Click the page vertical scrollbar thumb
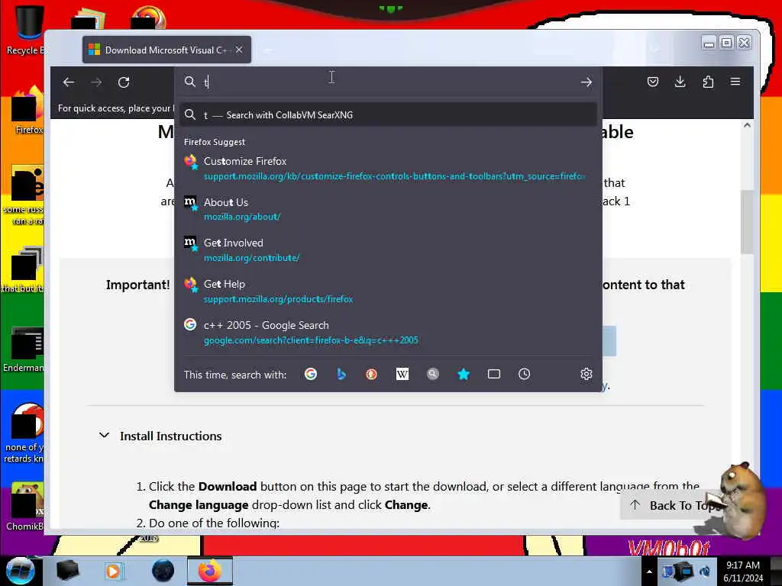 pos(747,222)
